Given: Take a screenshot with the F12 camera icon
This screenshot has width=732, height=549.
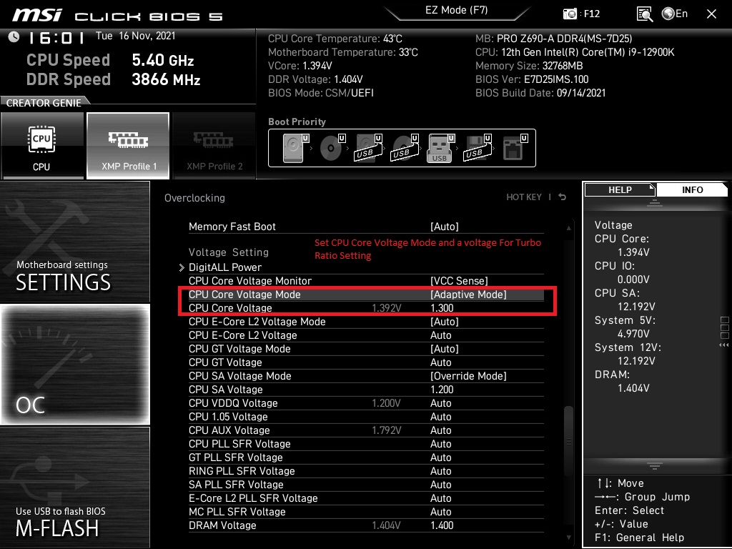Looking at the screenshot, I should pyautogui.click(x=570, y=14).
